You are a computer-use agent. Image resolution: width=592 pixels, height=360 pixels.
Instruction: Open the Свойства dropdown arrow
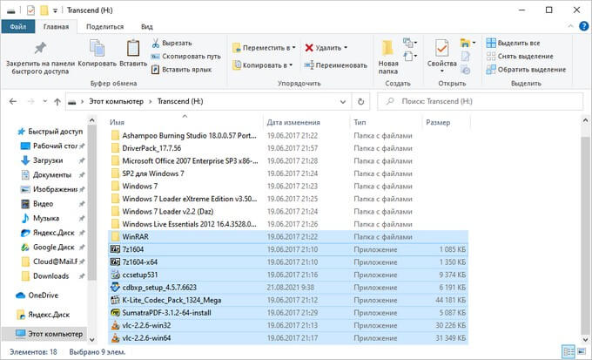pyautogui.click(x=441, y=71)
